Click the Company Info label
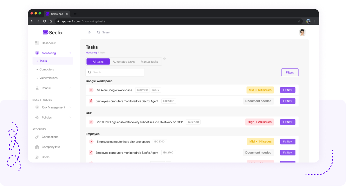Screen dimensions: 346x186 [51, 147]
